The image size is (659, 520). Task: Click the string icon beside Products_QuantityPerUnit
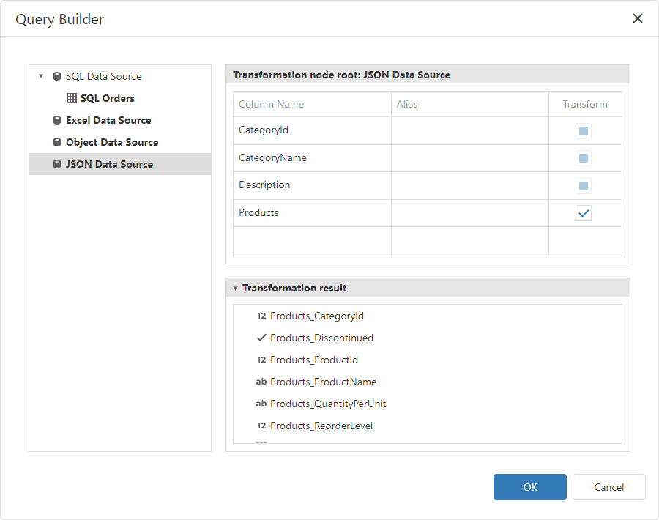click(x=260, y=404)
